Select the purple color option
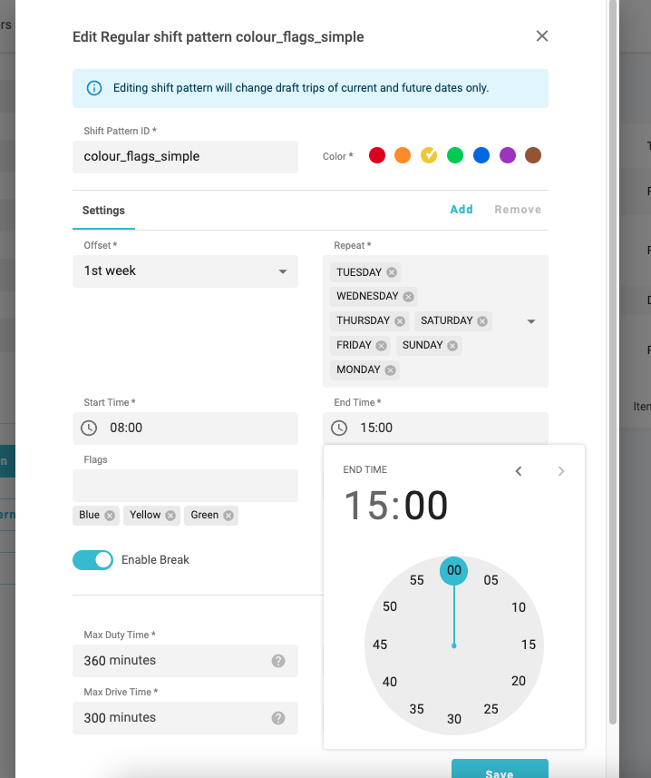The width and height of the screenshot is (651, 778). click(508, 155)
